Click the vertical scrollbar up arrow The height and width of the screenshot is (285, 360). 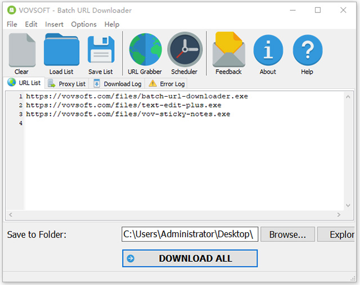coord(348,97)
